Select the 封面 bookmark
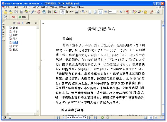The height and width of the screenshot is (122, 167). [x=15, y=28]
